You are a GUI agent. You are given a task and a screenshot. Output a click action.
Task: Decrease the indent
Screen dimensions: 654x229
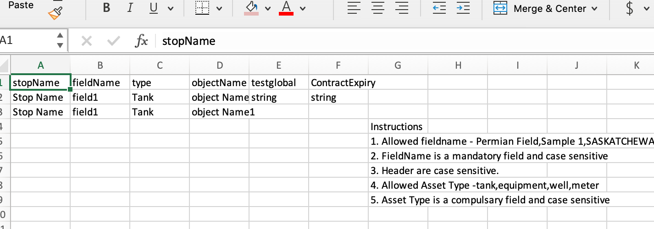(x=439, y=8)
